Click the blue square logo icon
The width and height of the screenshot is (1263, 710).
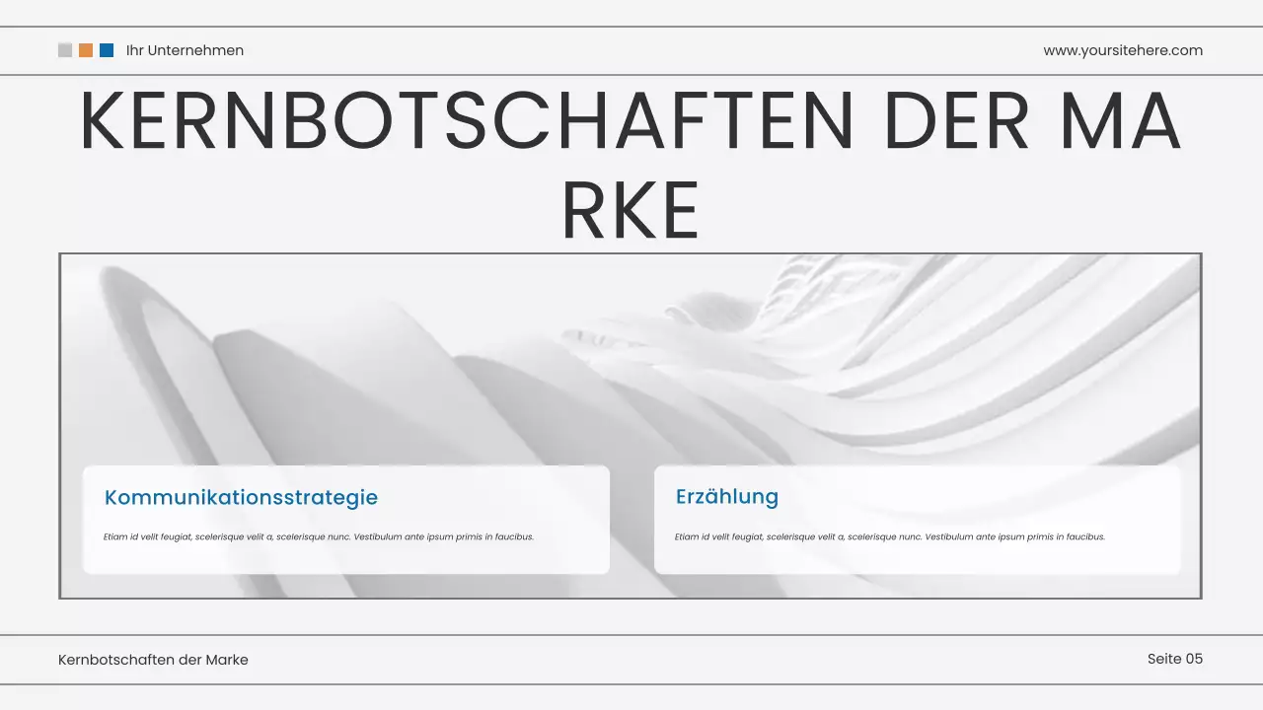[106, 49]
